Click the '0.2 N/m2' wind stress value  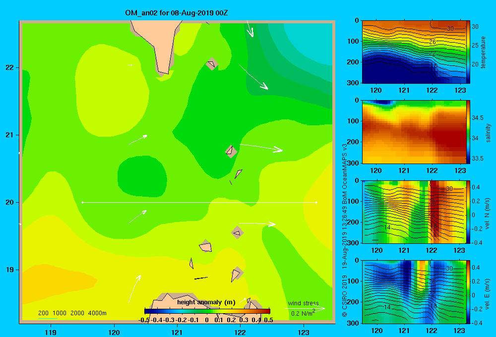(x=303, y=313)
